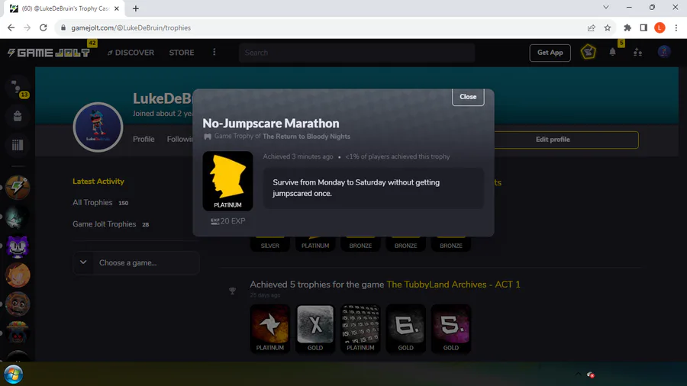Viewport: 687px width, 386px height.
Task: Click the LukeDeBruin profile avatar
Action: click(98, 127)
